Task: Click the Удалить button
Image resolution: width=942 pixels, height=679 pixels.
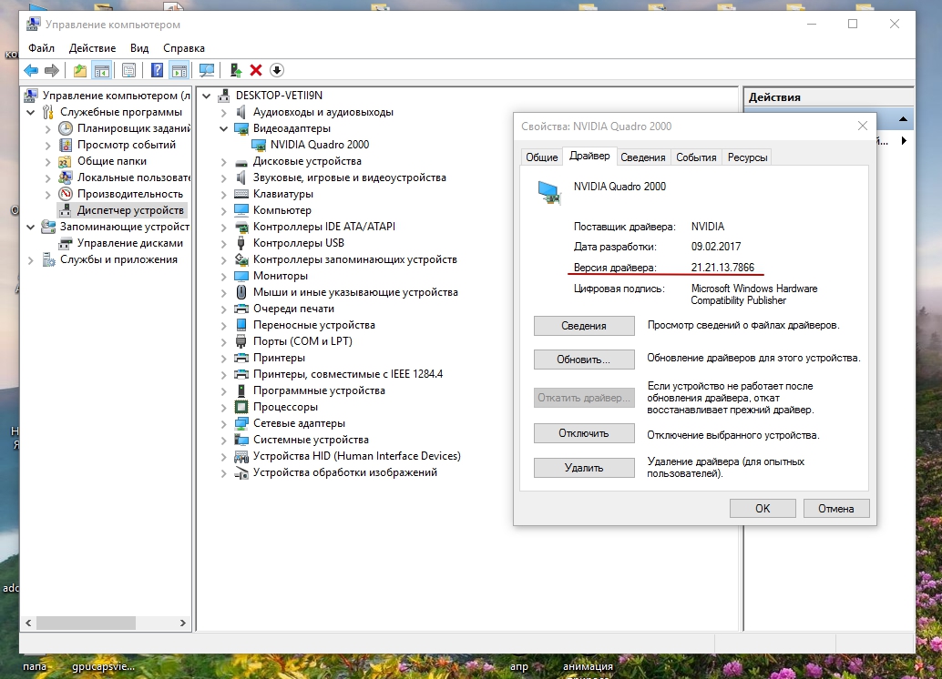Action: pos(584,467)
